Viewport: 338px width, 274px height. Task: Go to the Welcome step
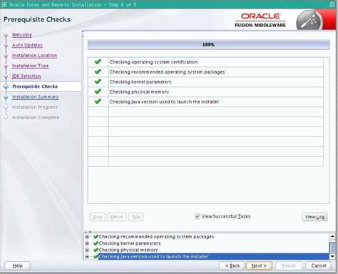pyautogui.click(x=22, y=35)
